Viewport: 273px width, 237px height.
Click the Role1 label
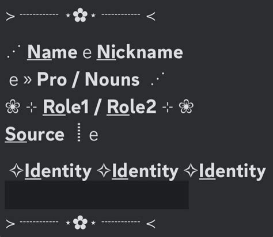click(x=66, y=107)
